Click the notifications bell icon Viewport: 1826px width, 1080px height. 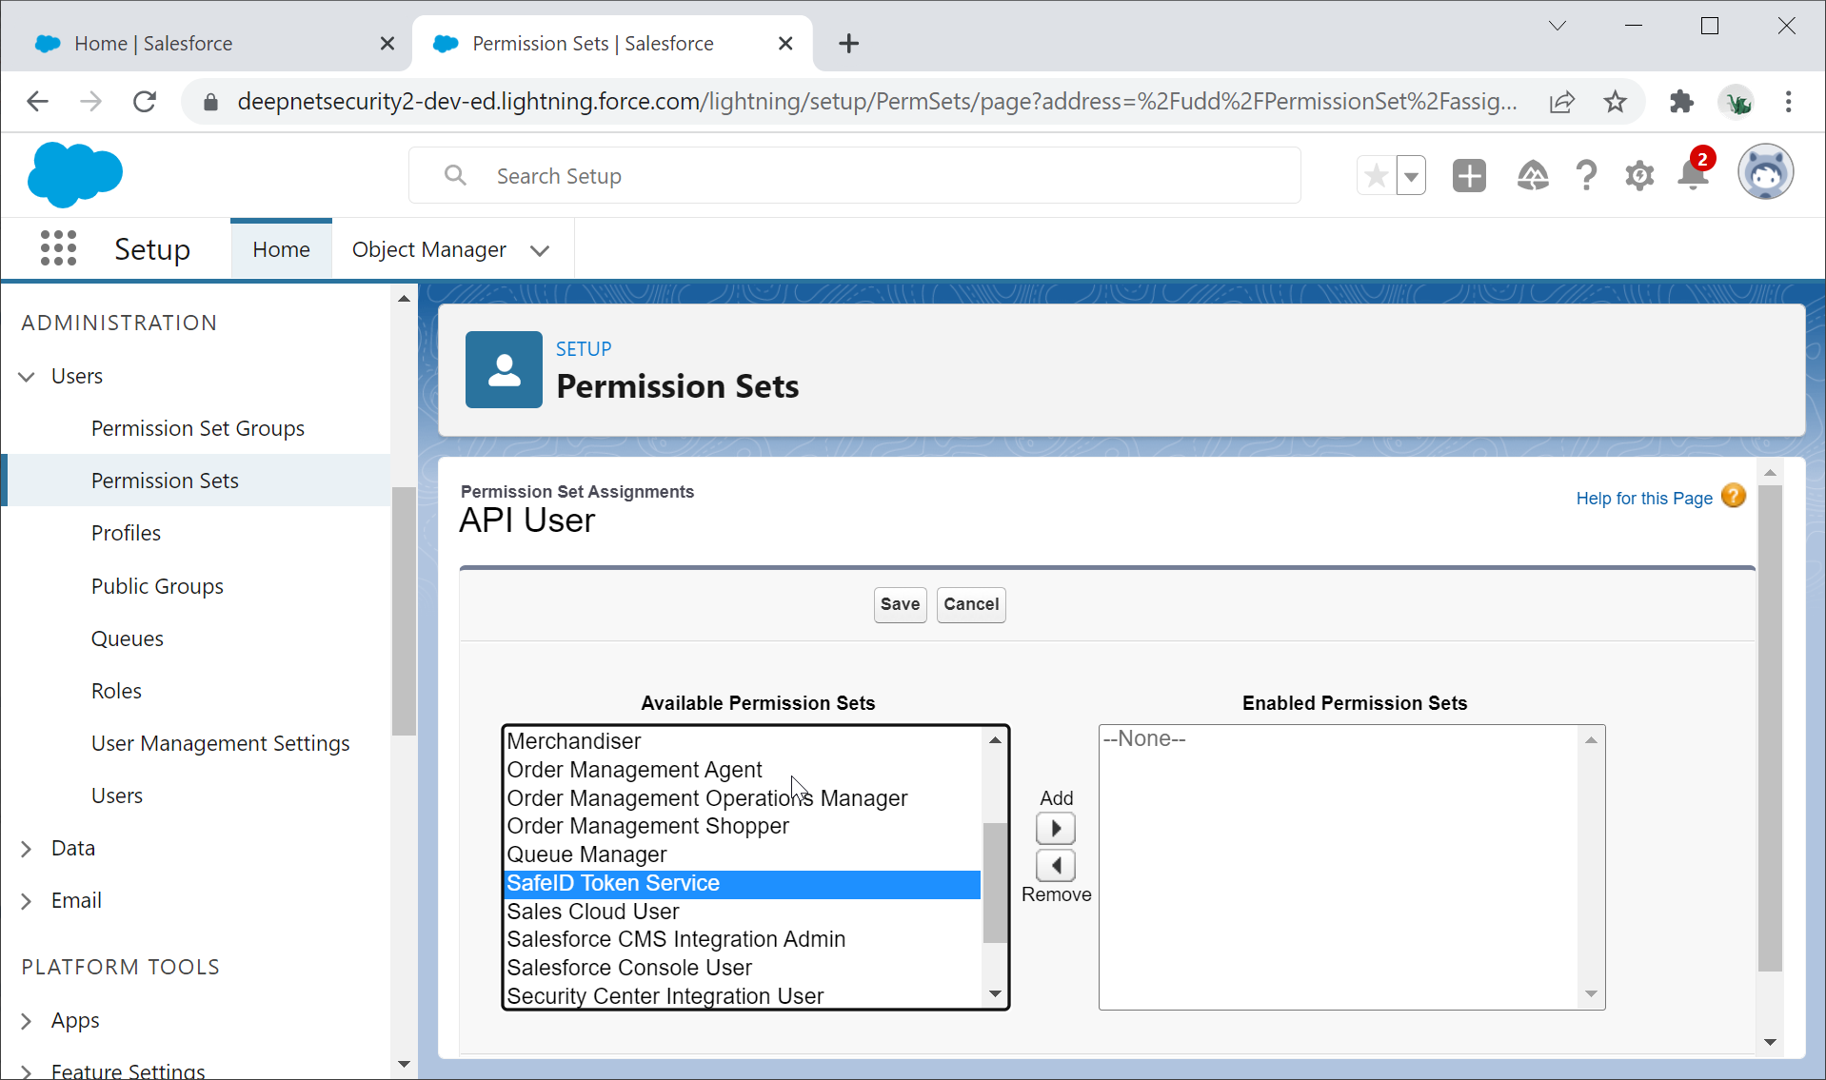pos(1693,175)
